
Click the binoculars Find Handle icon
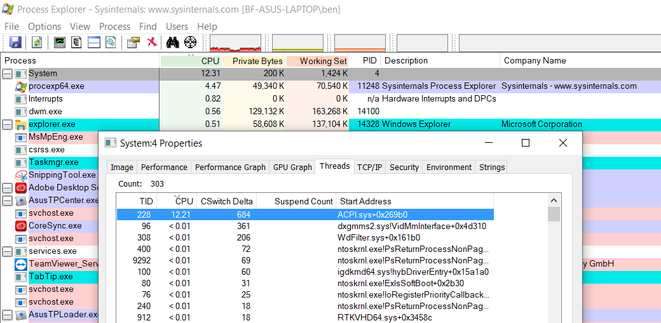[173, 42]
